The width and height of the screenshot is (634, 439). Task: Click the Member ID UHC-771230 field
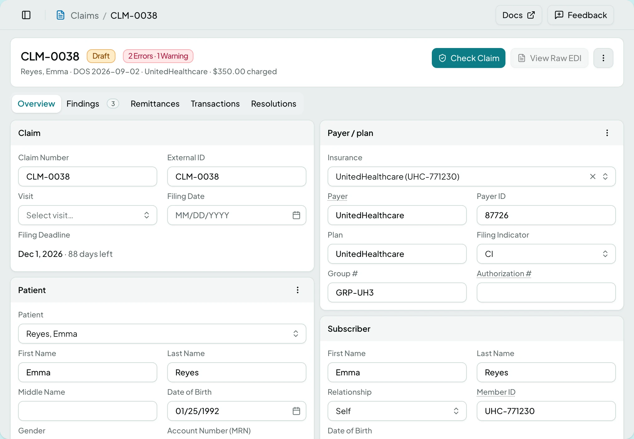coord(546,411)
